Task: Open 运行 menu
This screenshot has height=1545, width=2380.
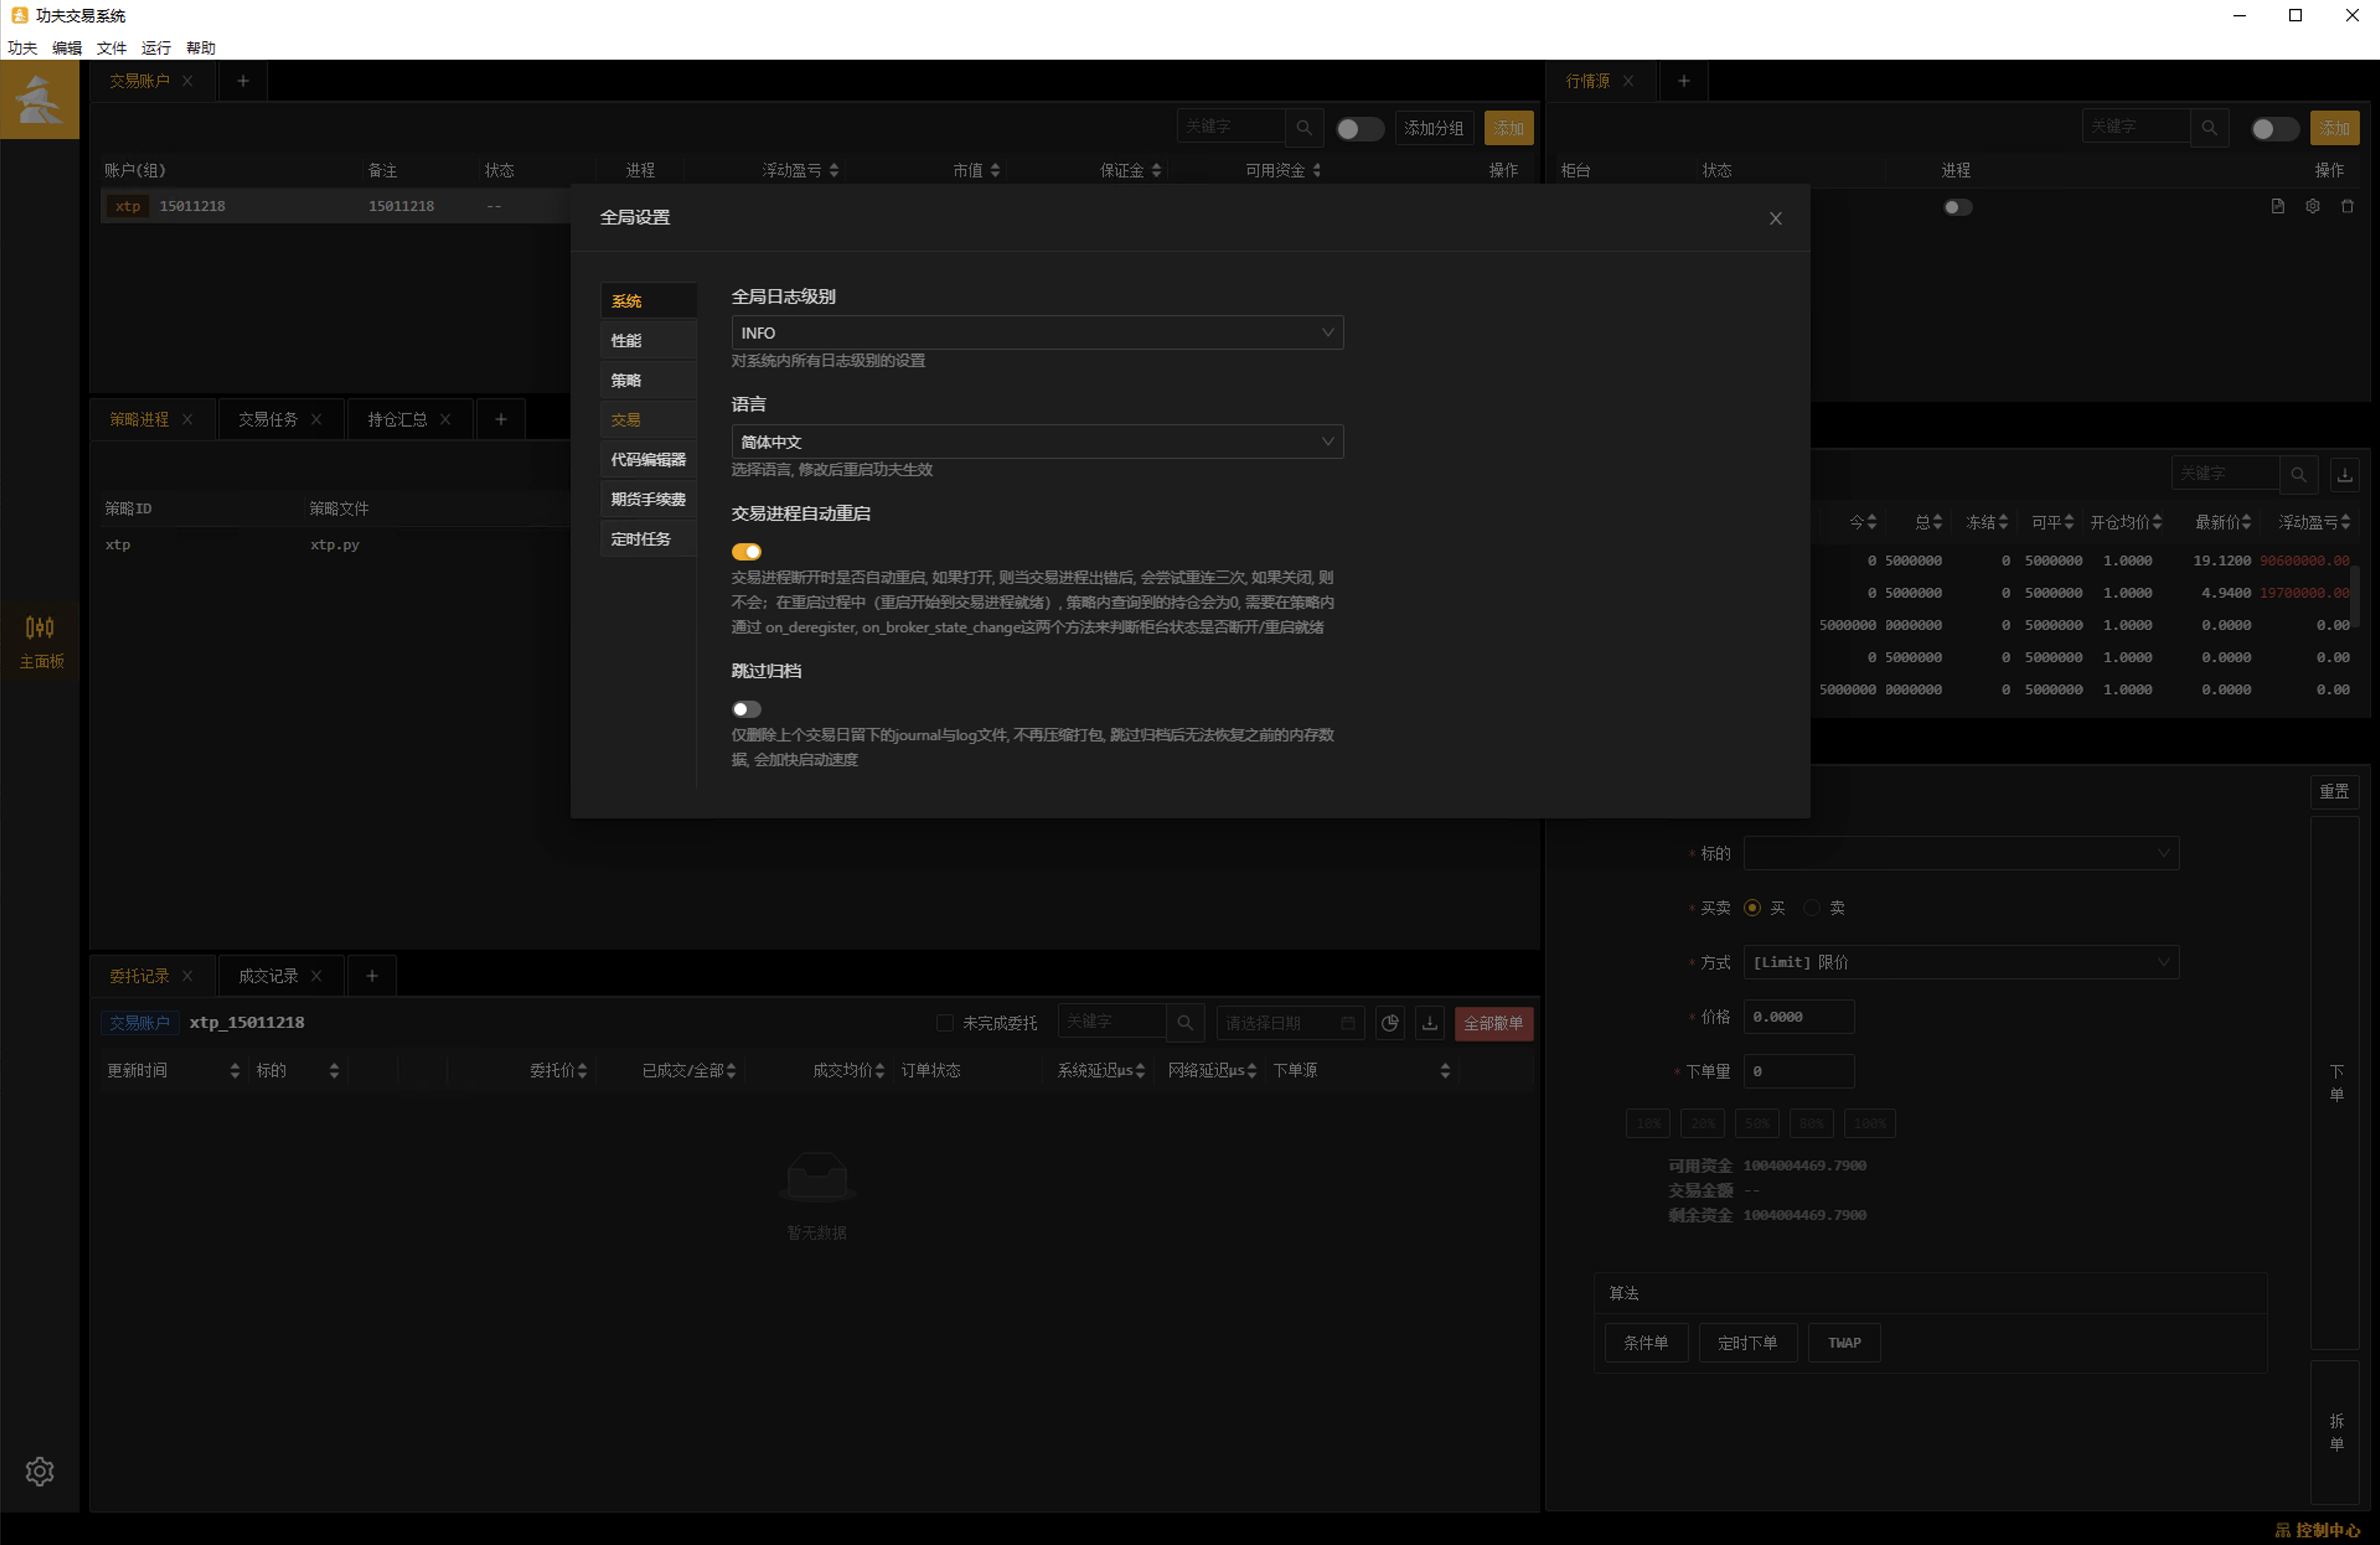Action: (x=156, y=47)
